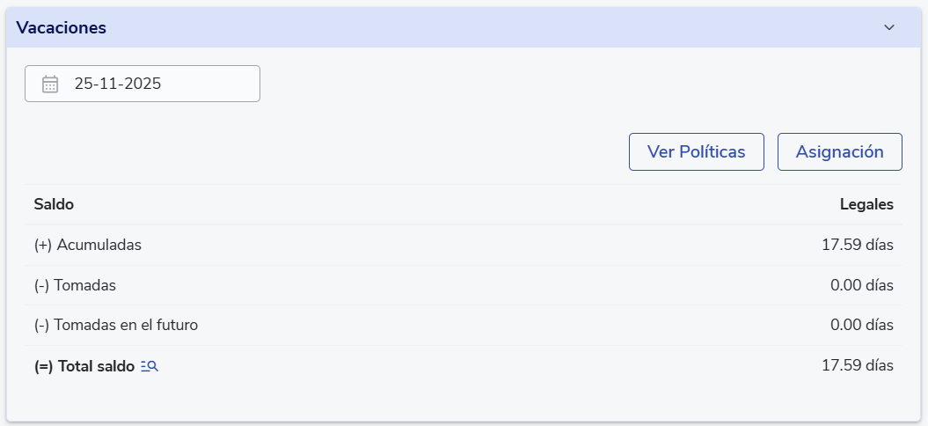
Task: Click the Ver Políticas button
Action: (x=696, y=151)
